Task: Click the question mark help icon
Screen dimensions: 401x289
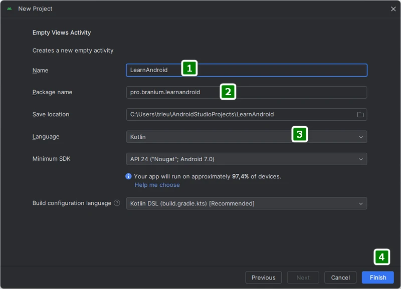Action: [117, 203]
